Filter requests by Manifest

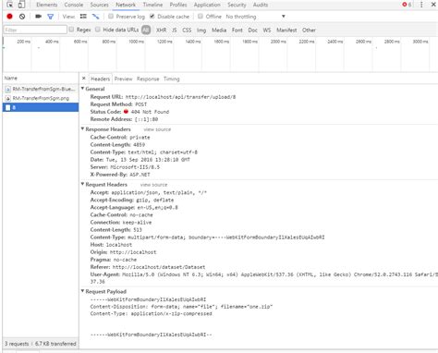286,30
